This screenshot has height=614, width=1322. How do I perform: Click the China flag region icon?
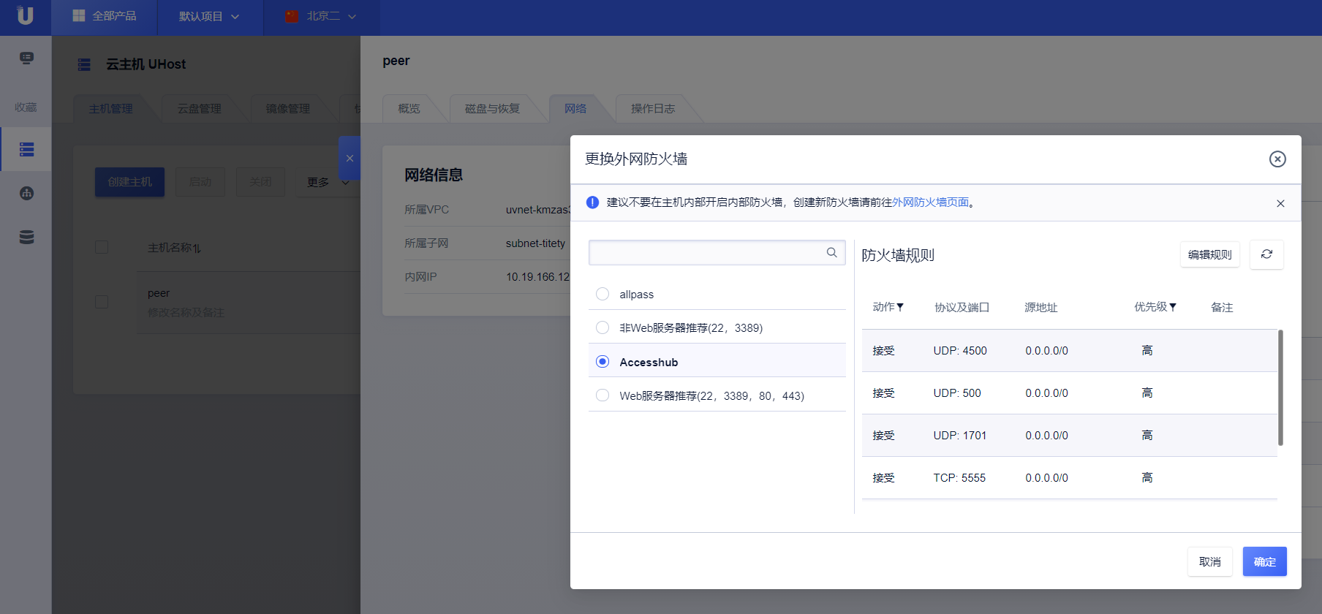292,16
